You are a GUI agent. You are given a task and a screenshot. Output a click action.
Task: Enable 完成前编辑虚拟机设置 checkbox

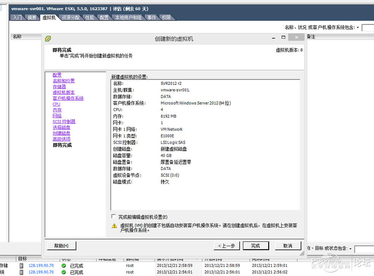point(114,217)
